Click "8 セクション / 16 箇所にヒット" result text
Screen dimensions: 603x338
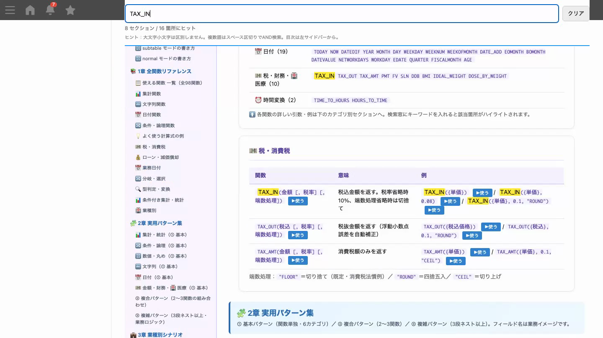pos(160,28)
